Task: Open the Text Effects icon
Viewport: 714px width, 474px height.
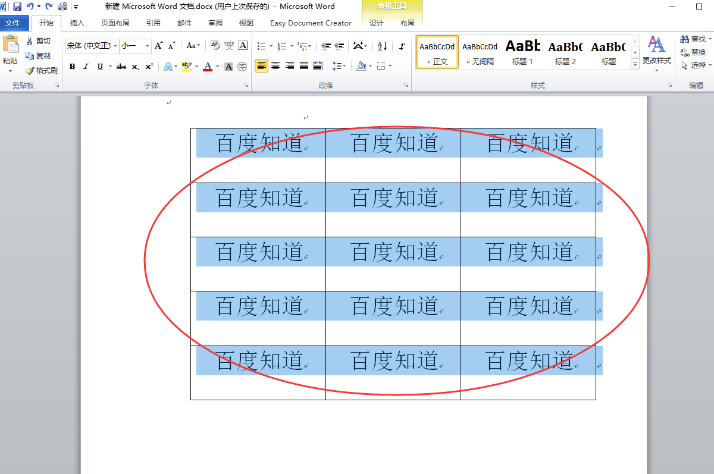Action: 169,66
